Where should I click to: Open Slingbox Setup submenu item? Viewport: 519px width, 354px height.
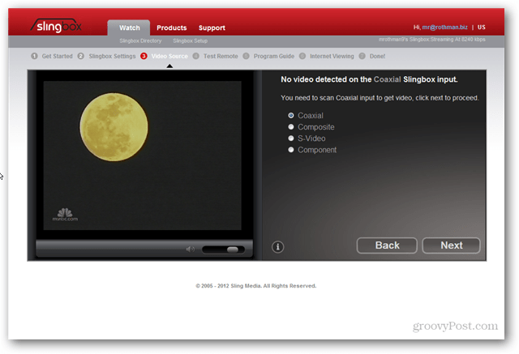click(191, 41)
